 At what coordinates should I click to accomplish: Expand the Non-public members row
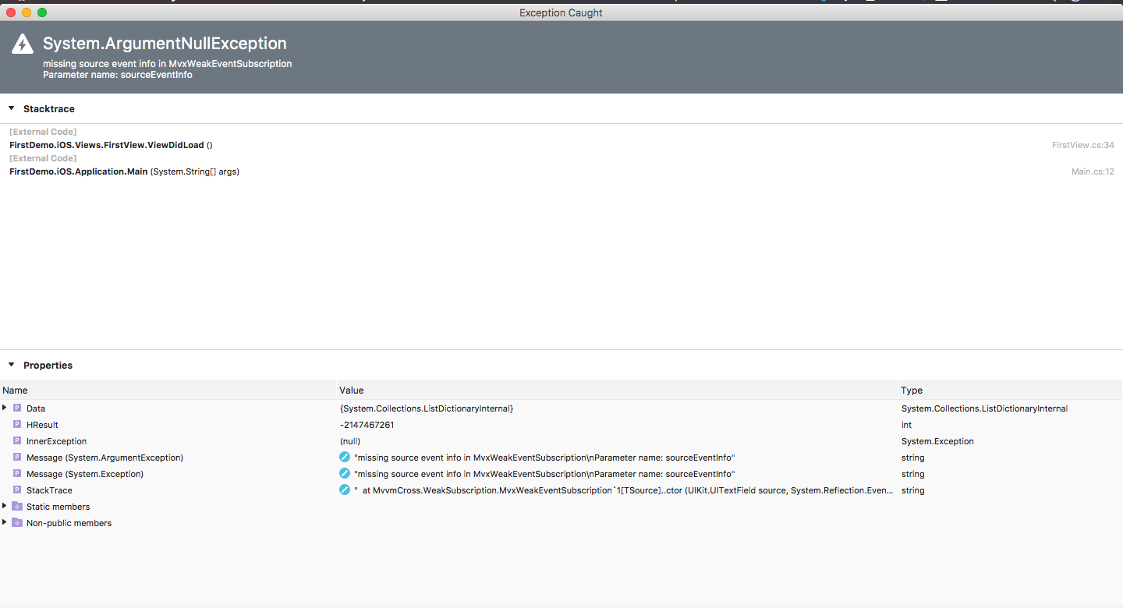pos(5,522)
